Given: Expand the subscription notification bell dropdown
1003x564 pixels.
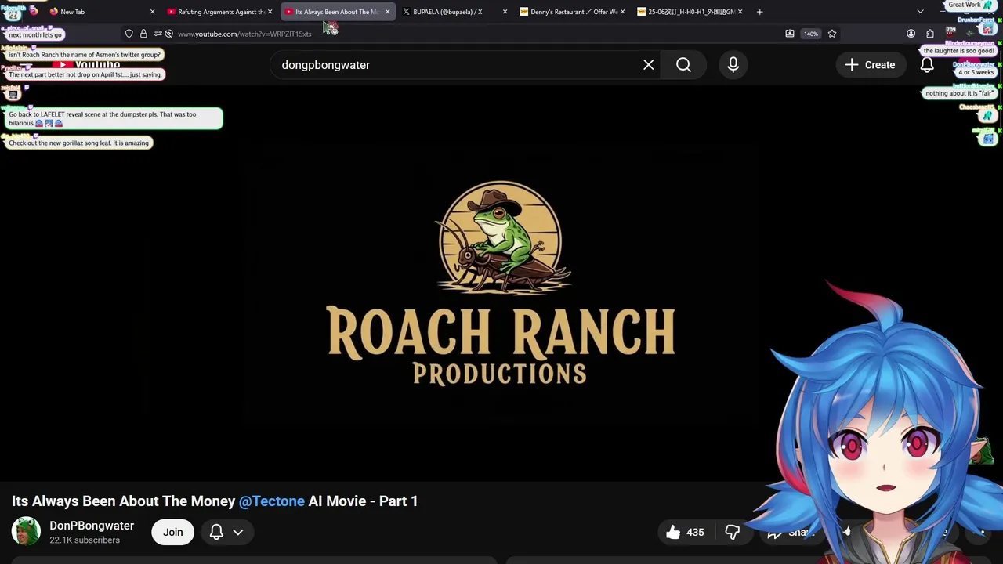Looking at the screenshot, I should click(227, 533).
